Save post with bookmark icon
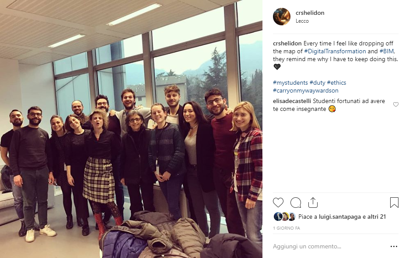 (394, 203)
